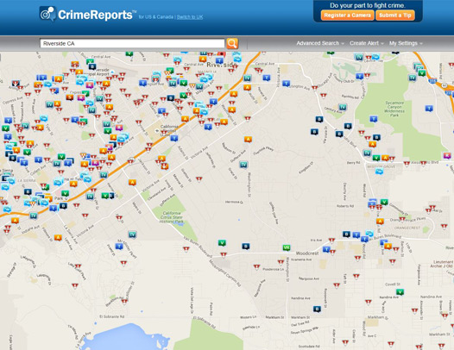
Task: Click the Roberts Rd street label
Action: click(x=345, y=206)
